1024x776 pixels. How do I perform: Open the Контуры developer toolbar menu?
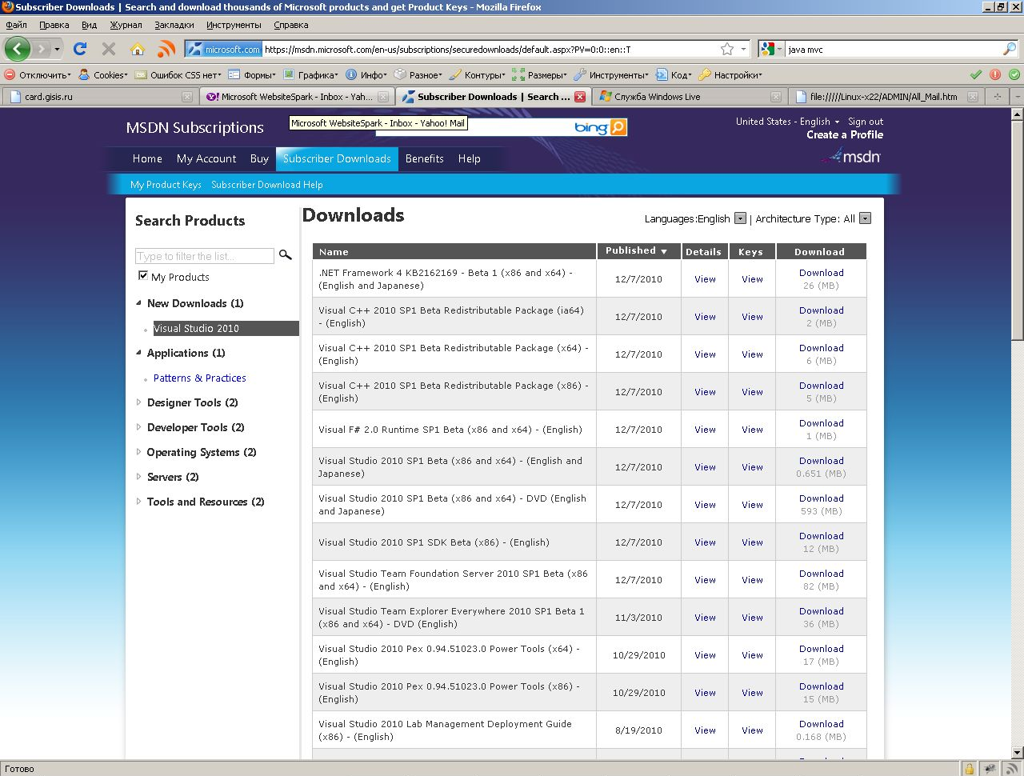click(x=477, y=74)
